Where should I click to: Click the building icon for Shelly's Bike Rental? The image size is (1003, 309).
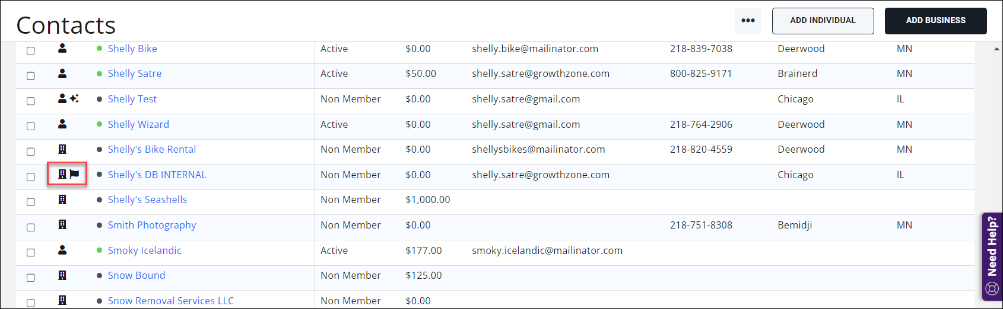click(x=62, y=149)
